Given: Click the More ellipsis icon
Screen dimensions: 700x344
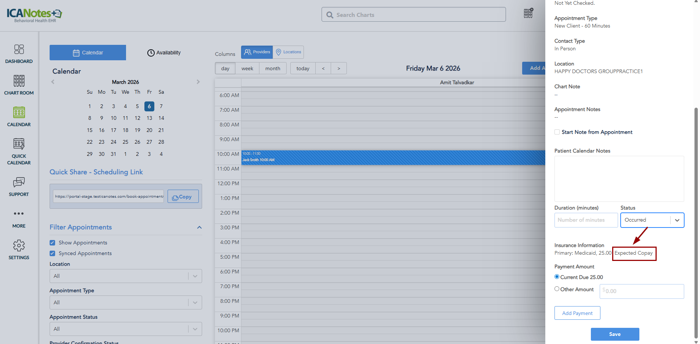Looking at the screenshot, I should pyautogui.click(x=19, y=214).
